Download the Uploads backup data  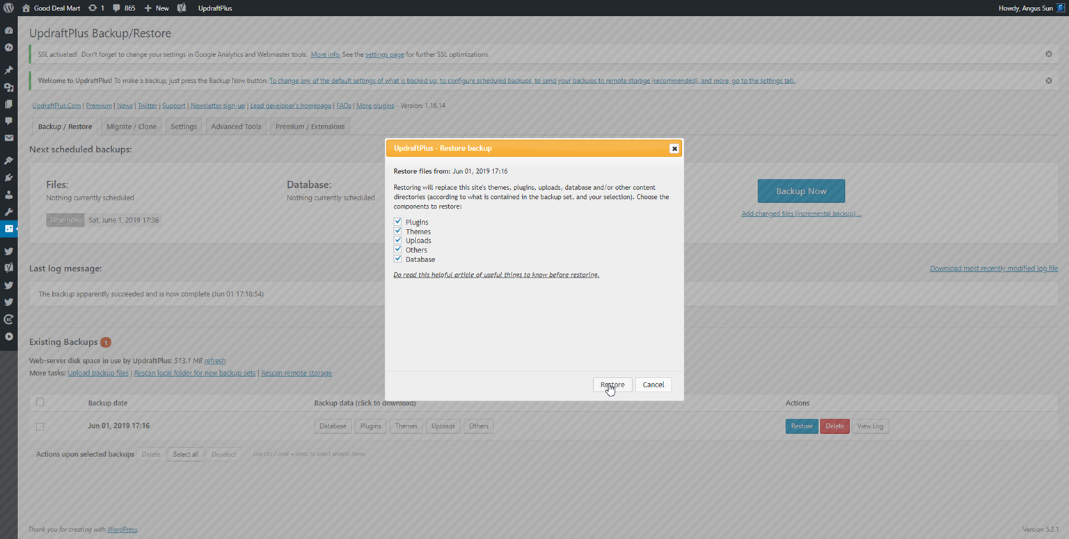click(443, 426)
